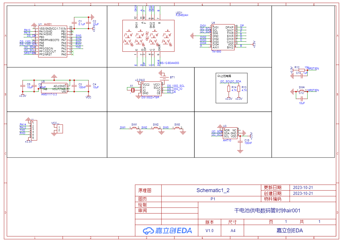343x242 pixels.
Task: Click the 版本 header cell
Action: click(x=210, y=222)
